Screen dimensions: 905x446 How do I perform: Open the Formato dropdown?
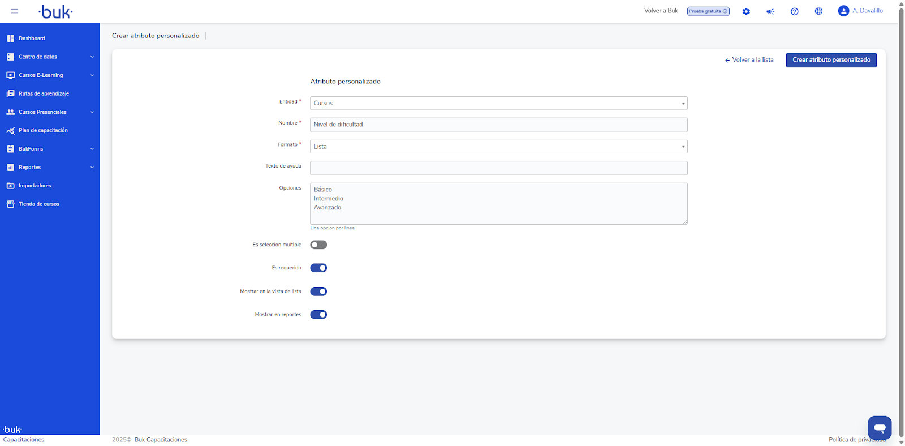pos(498,147)
